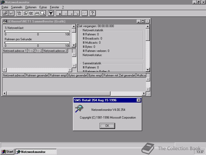This screenshot has height=155, width=206.
Task: Click the '# Rahmen verloren: 0' text
Action: tap(96, 51)
